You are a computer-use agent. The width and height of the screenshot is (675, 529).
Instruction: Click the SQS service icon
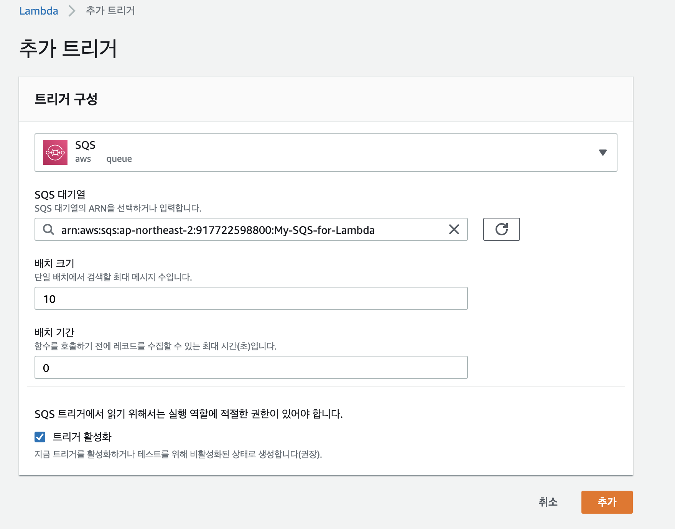pos(55,153)
